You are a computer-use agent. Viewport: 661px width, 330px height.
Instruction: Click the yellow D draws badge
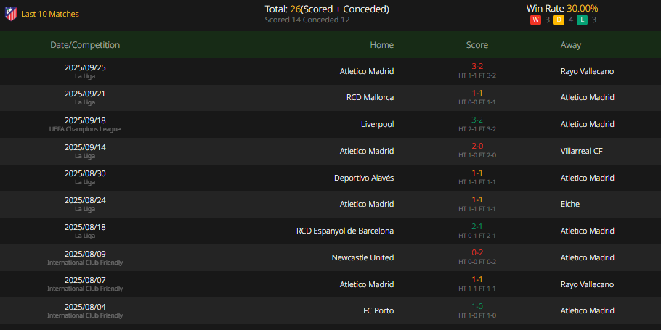(559, 20)
